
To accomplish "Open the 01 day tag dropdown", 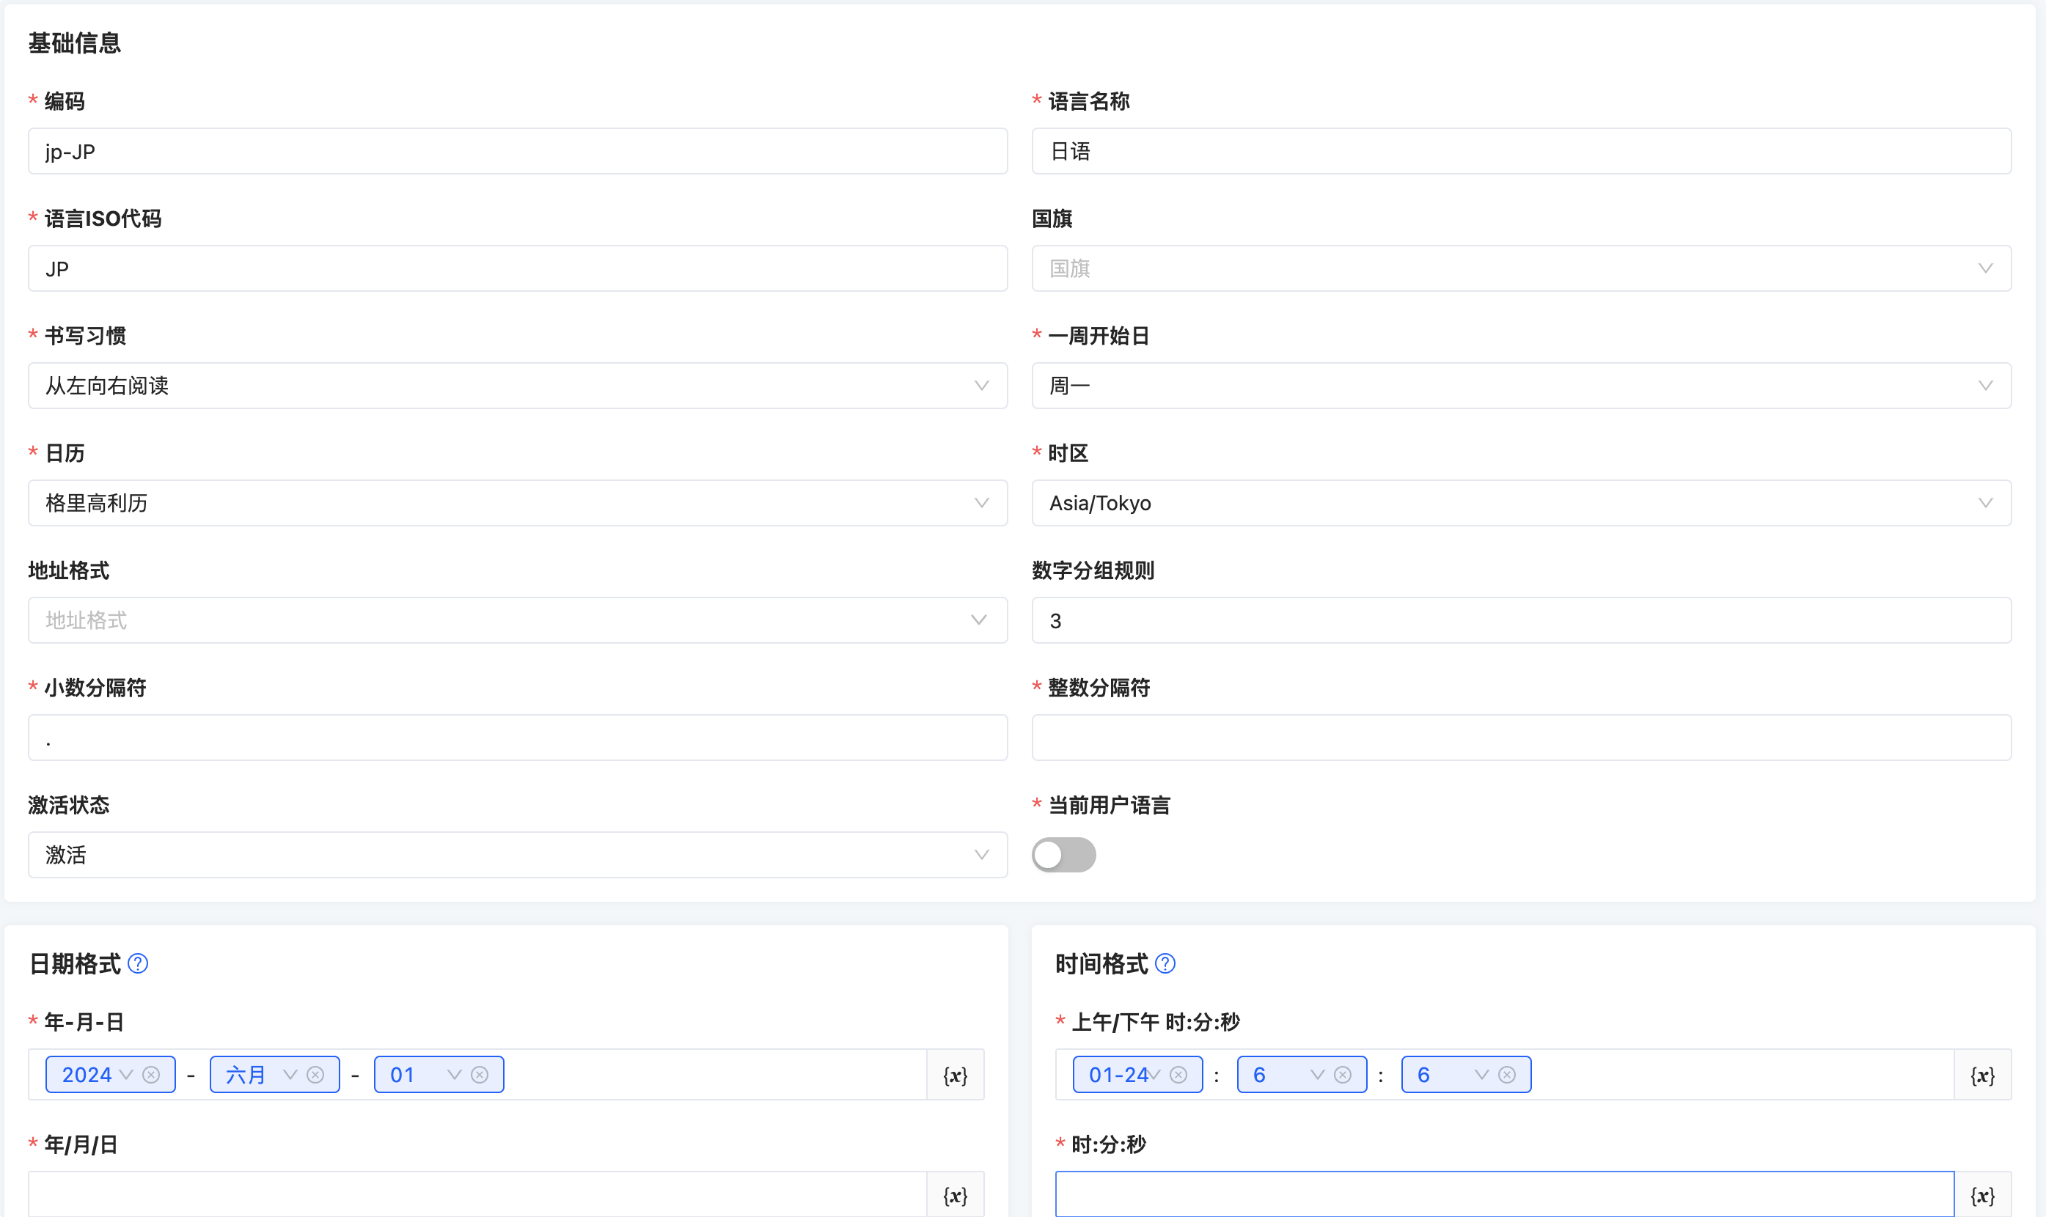I will coord(455,1075).
